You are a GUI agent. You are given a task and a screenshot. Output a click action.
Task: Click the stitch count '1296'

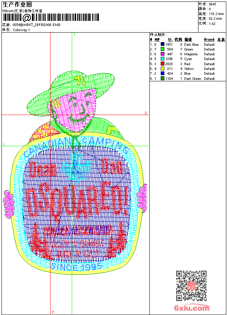click(x=169, y=59)
